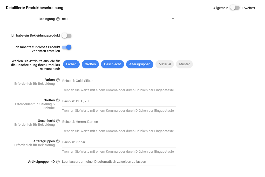Disable the Varianten erstellen toggle
This screenshot has width=265, height=177.
tap(66, 47)
